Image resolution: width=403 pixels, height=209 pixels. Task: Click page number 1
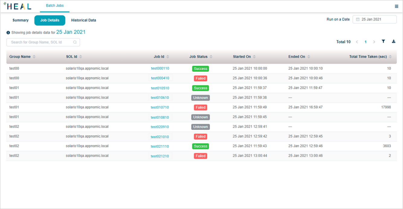366,42
